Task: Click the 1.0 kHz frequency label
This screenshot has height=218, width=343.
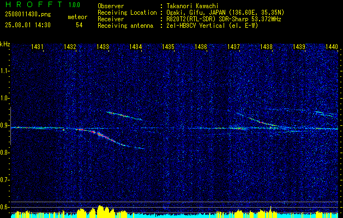Action: pyautogui.click(x=4, y=99)
